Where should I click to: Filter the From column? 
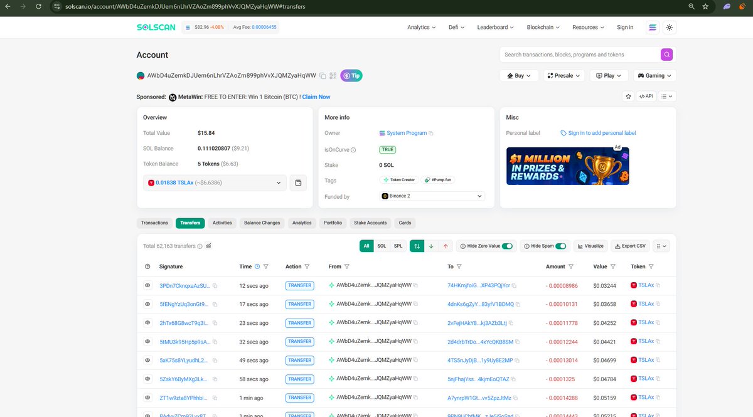[x=348, y=267]
